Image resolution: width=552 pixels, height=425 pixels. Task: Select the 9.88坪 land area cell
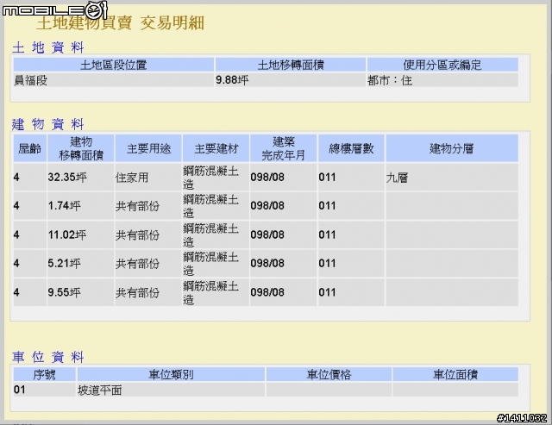click(291, 80)
